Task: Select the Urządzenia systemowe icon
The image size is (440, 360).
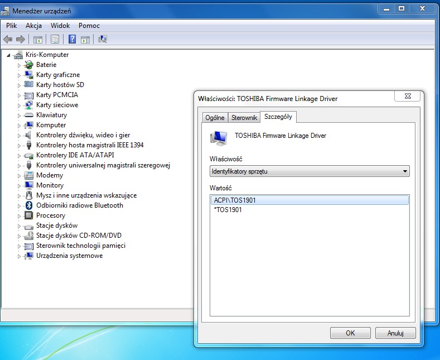Action: click(28, 256)
